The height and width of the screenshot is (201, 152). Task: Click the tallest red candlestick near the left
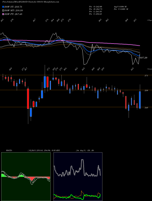(x=28, y=99)
